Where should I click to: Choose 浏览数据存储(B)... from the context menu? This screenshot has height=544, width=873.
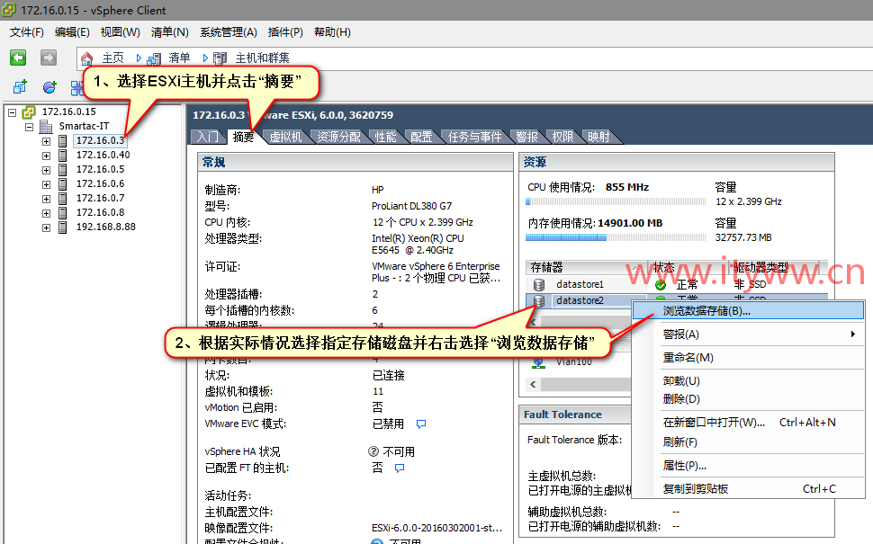coord(748,311)
